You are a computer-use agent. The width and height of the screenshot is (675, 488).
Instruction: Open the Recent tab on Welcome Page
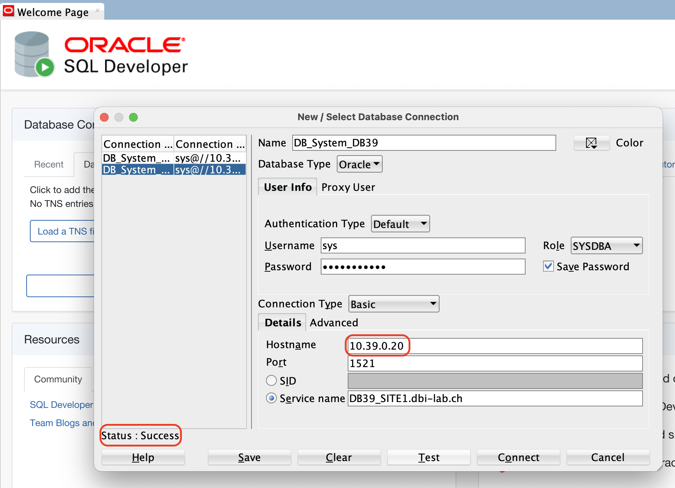49,164
